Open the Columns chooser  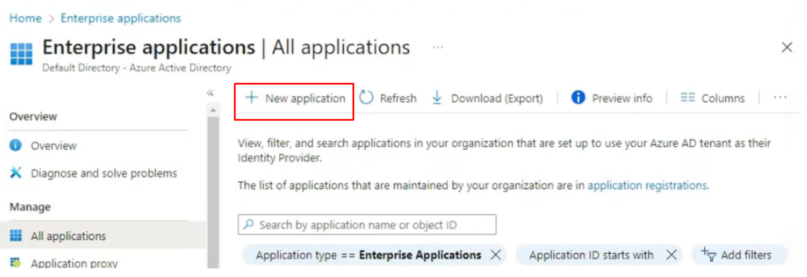(x=713, y=98)
